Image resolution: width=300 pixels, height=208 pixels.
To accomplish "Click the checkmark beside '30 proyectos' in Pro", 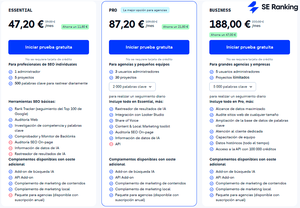I will 111,78.
